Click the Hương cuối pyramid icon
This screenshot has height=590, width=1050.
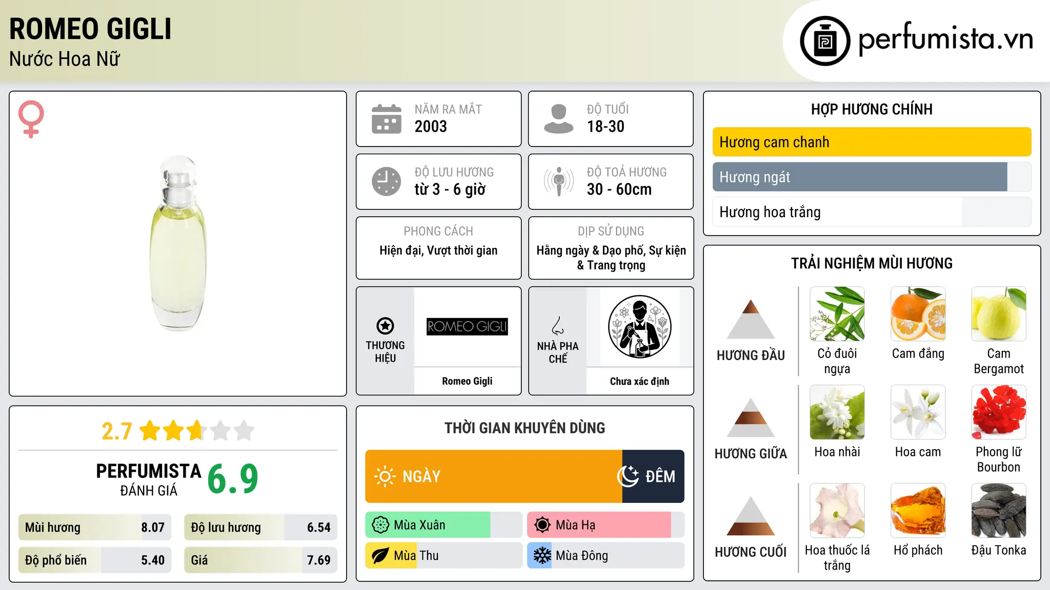coord(751,516)
